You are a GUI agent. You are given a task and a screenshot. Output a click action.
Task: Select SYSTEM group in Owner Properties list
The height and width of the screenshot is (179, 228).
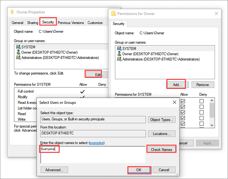[x=28, y=47]
